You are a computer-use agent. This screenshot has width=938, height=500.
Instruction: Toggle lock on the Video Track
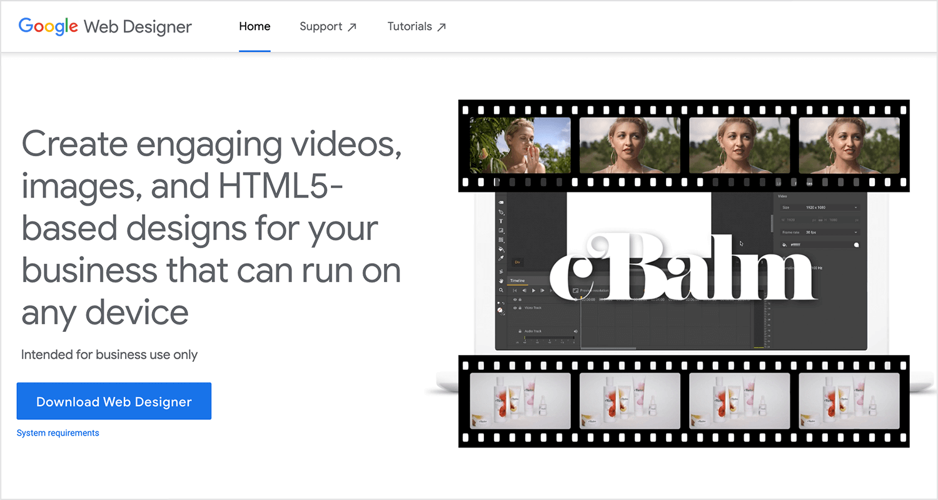tap(520, 307)
